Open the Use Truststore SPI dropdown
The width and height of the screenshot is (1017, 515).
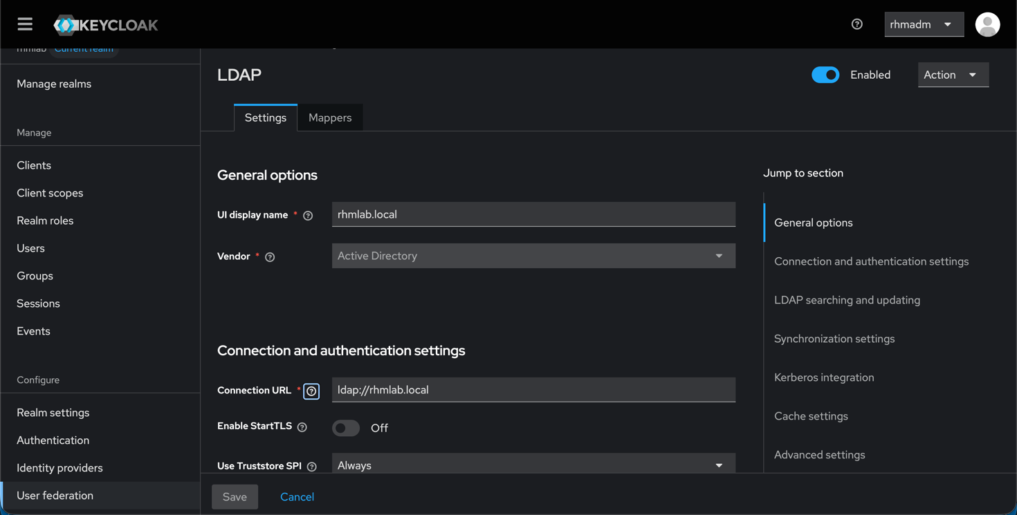tap(533, 465)
